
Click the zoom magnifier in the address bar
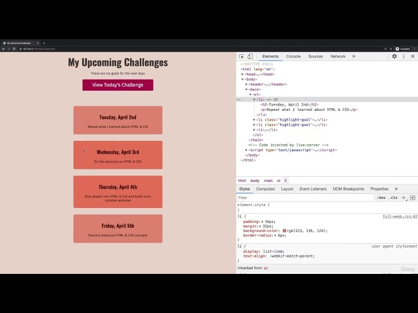tap(385, 49)
